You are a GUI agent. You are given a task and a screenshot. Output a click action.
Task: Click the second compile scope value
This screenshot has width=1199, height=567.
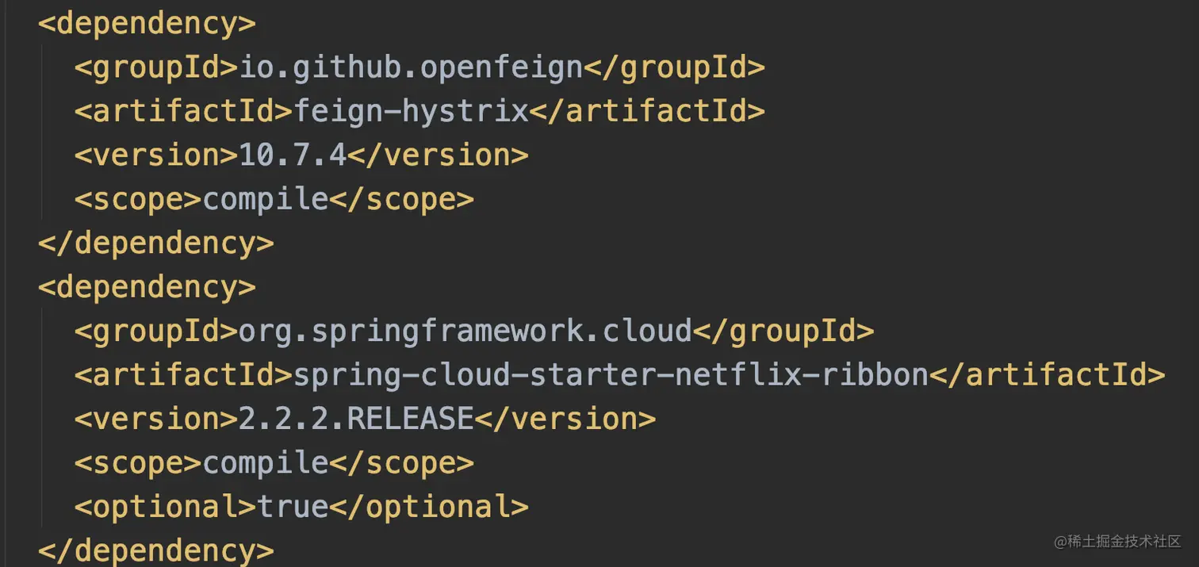[x=266, y=463]
